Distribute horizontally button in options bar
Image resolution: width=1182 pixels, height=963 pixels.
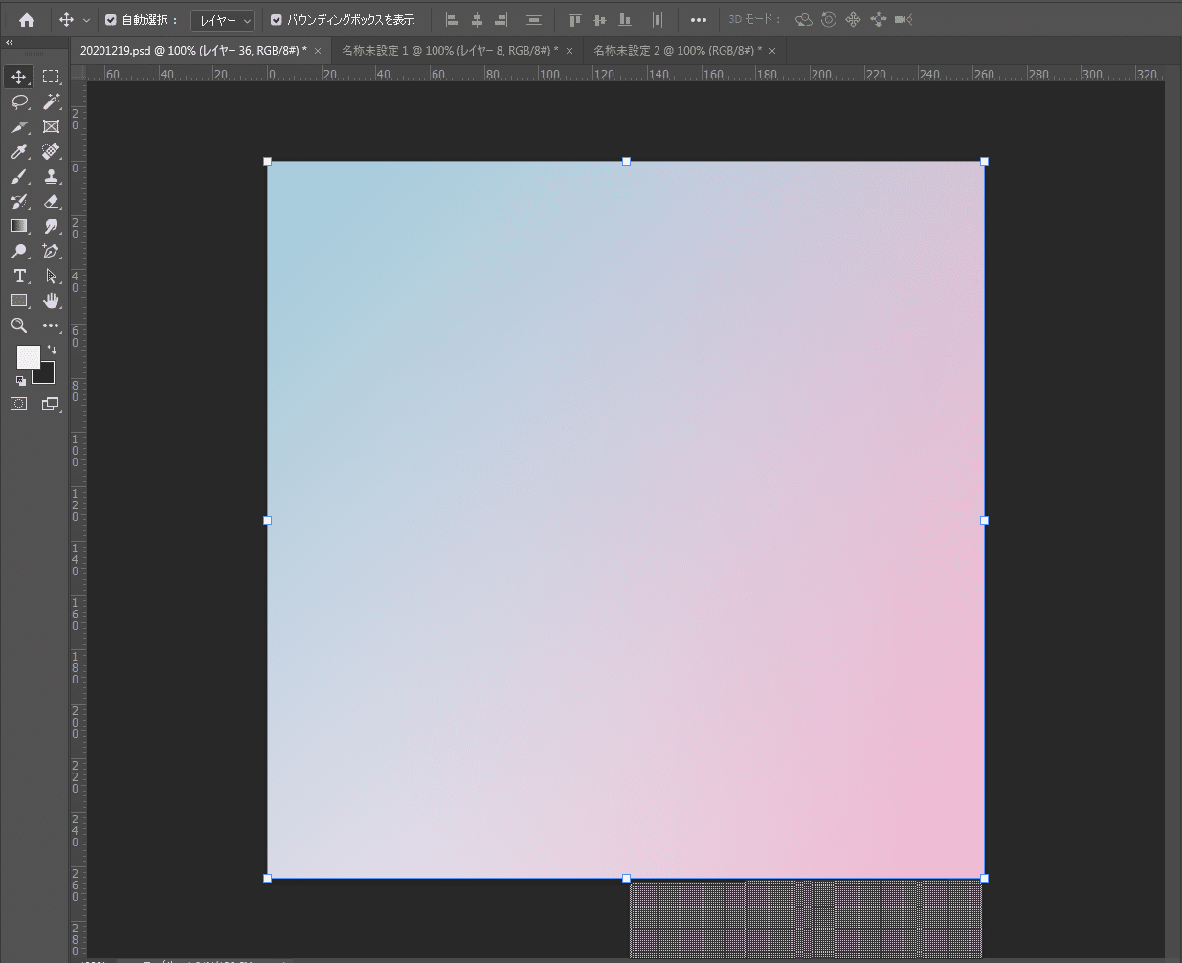657,20
